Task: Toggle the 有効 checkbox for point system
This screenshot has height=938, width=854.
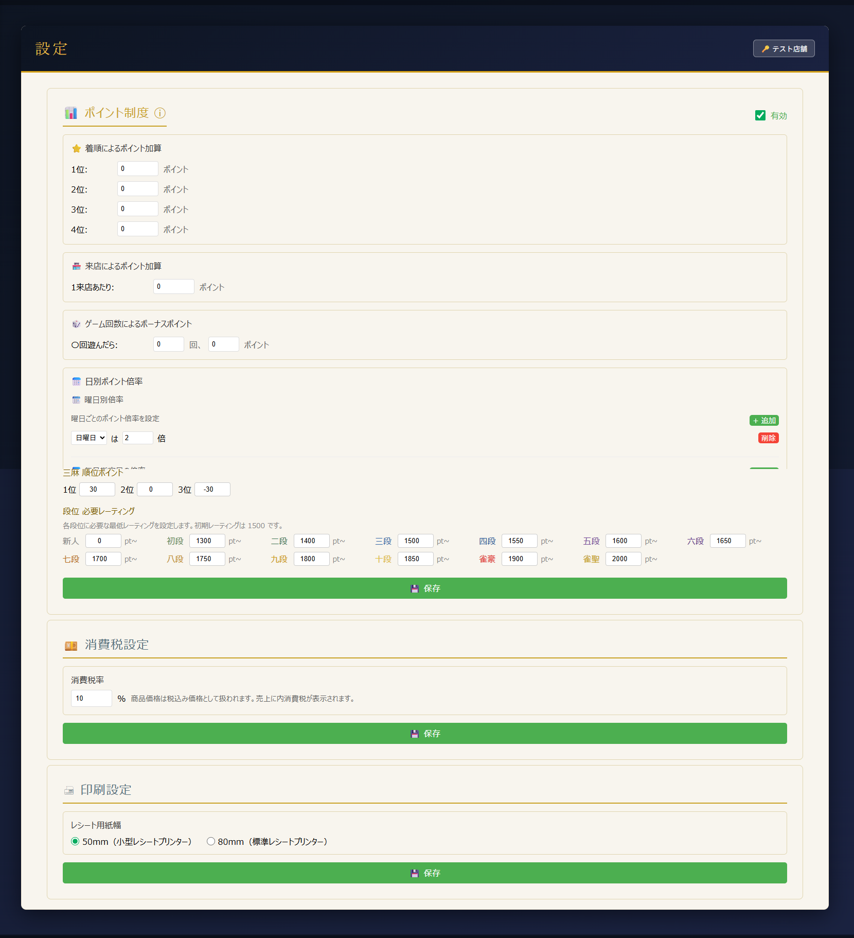Action: pos(760,115)
